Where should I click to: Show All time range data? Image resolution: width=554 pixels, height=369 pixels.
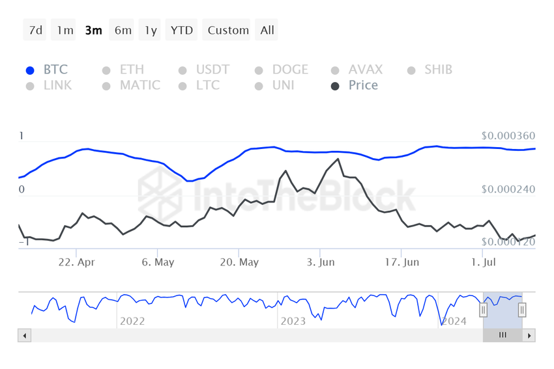pyautogui.click(x=267, y=30)
